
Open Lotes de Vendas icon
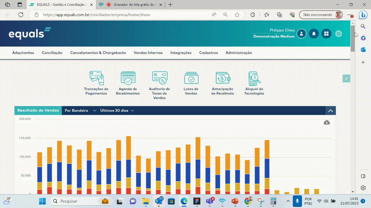(191, 78)
